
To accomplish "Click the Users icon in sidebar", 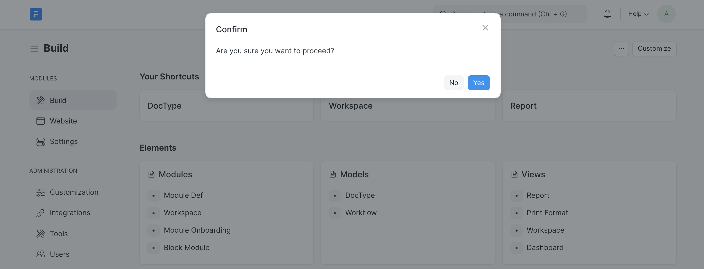I will [41, 254].
